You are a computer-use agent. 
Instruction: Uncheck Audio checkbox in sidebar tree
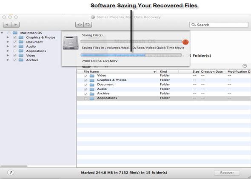pyautogui.click(x=15, y=46)
